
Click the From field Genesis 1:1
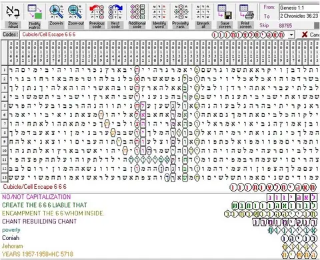click(299, 8)
